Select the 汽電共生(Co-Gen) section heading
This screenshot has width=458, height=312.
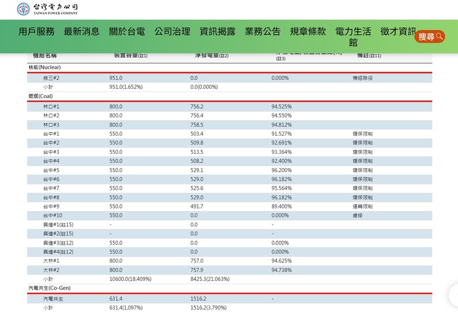(x=50, y=288)
